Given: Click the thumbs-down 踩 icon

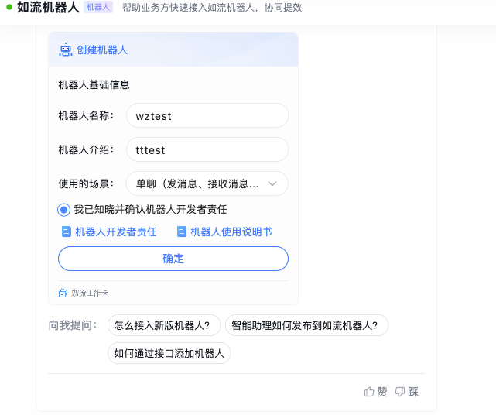Looking at the screenshot, I should (x=400, y=392).
